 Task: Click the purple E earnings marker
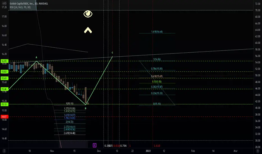point(94,145)
